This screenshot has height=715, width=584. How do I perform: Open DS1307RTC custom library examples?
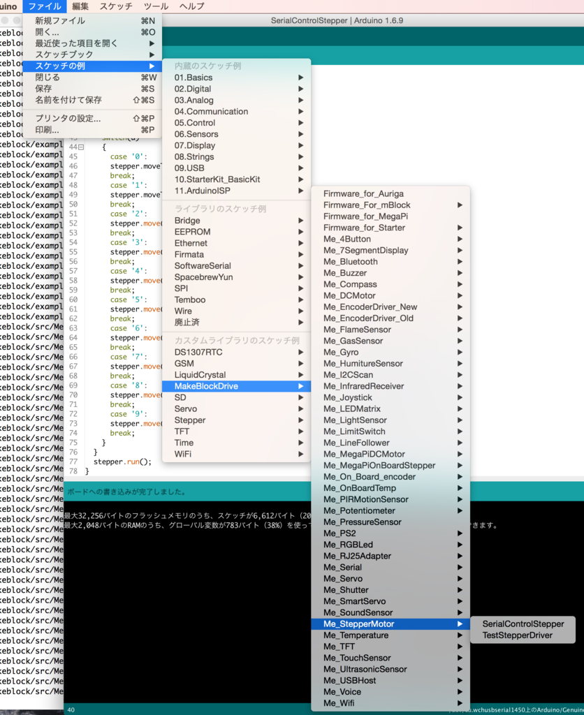(x=236, y=352)
